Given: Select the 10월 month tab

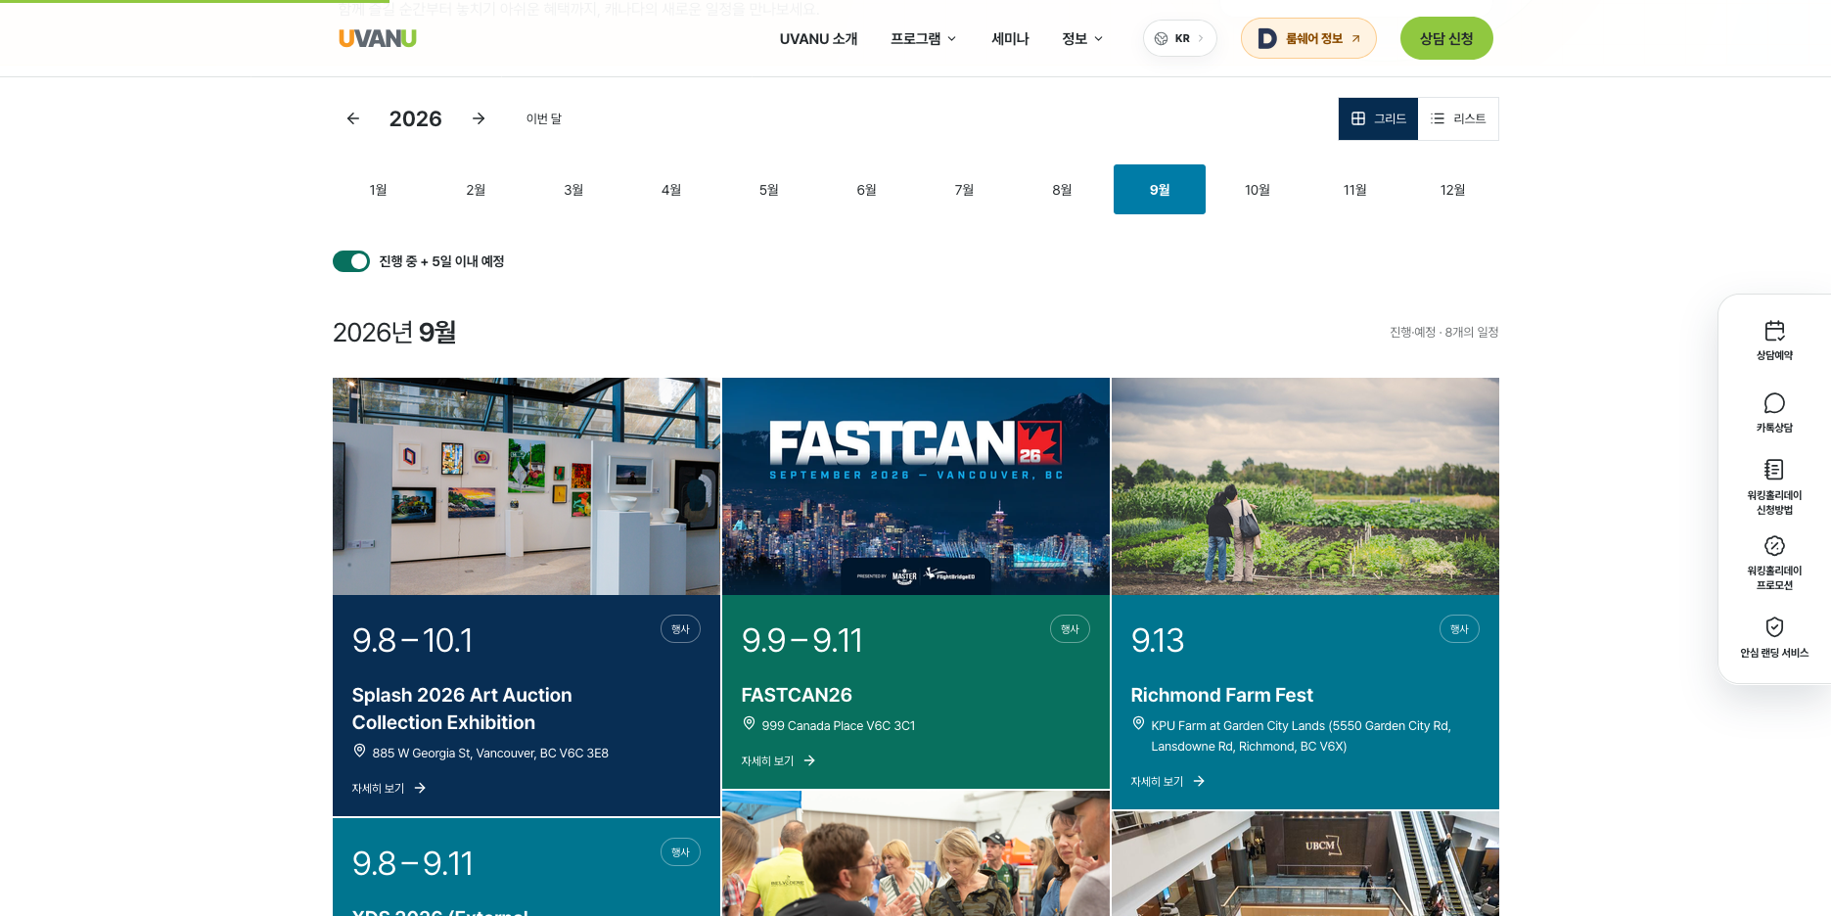Looking at the screenshot, I should (x=1258, y=190).
